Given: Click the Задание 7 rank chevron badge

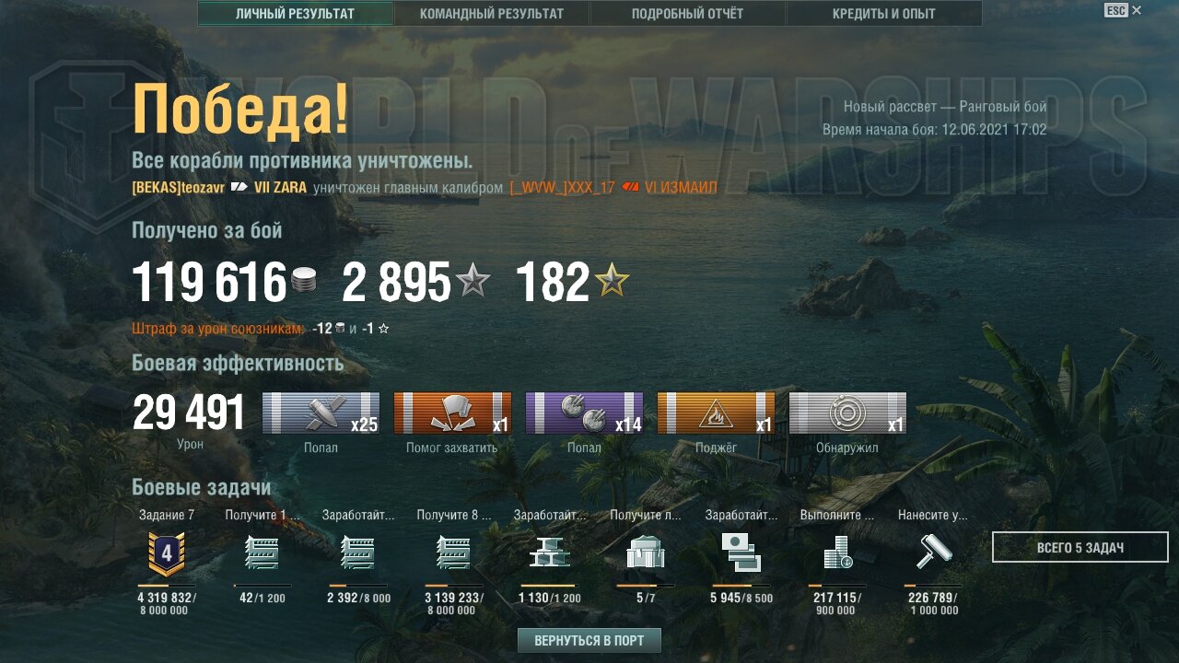Looking at the screenshot, I should pos(167,552).
